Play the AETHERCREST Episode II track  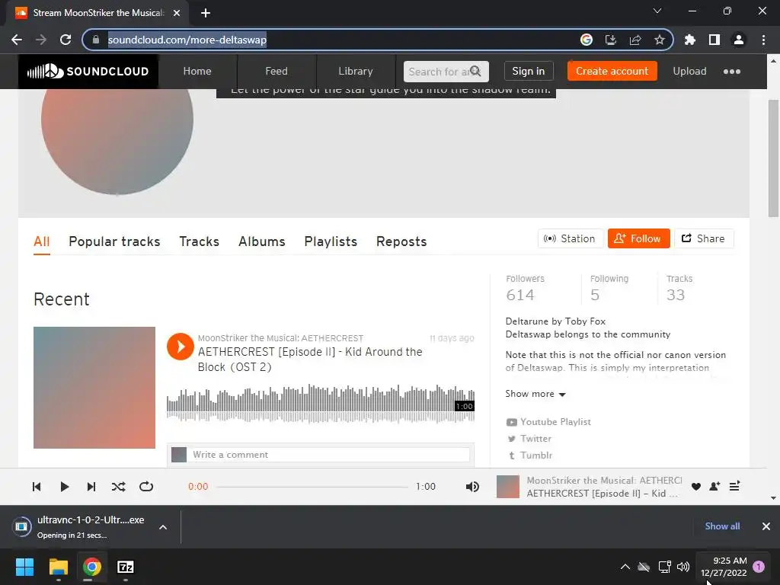180,347
